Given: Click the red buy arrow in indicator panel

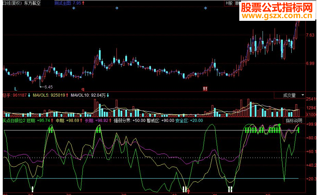Looking at the screenshot, I should 188,190.
